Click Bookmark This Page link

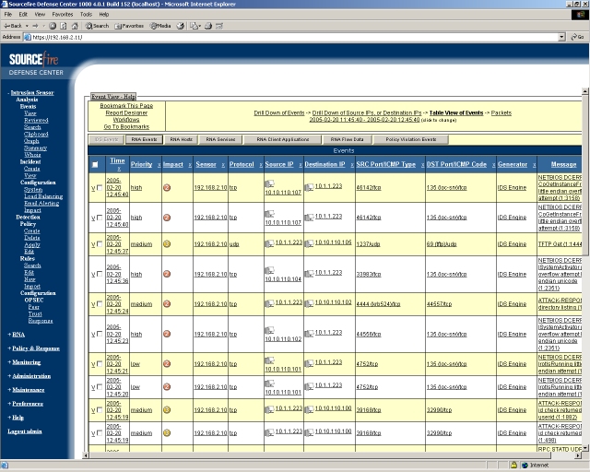[126, 106]
